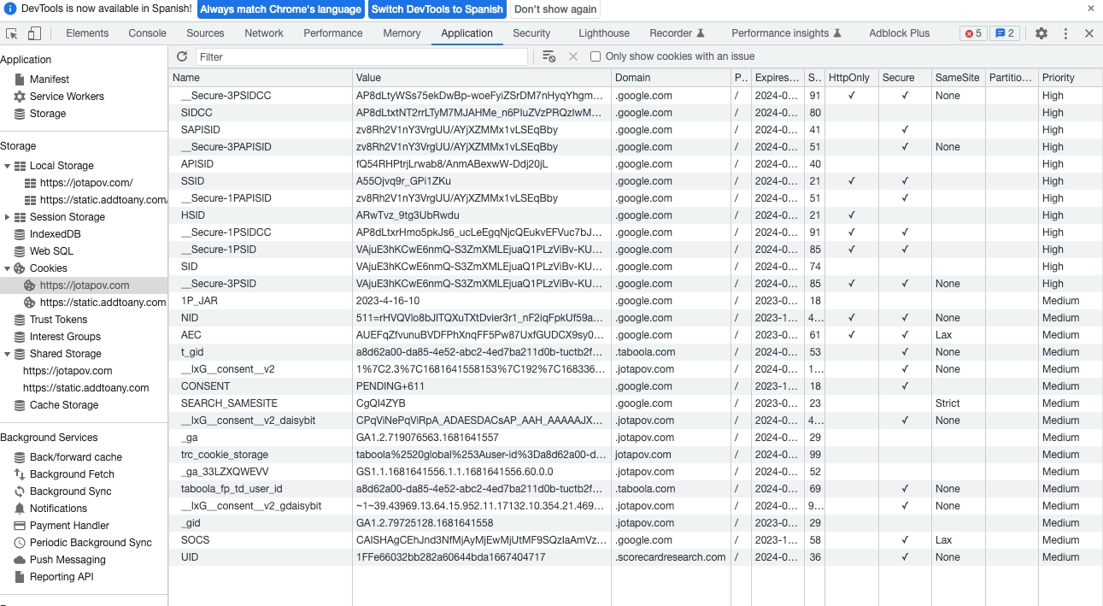
Task: Select Web SQL in the Storage section
Action: 51,251
